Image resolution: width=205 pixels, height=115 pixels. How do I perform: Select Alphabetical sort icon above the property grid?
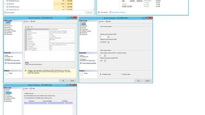click(29, 27)
